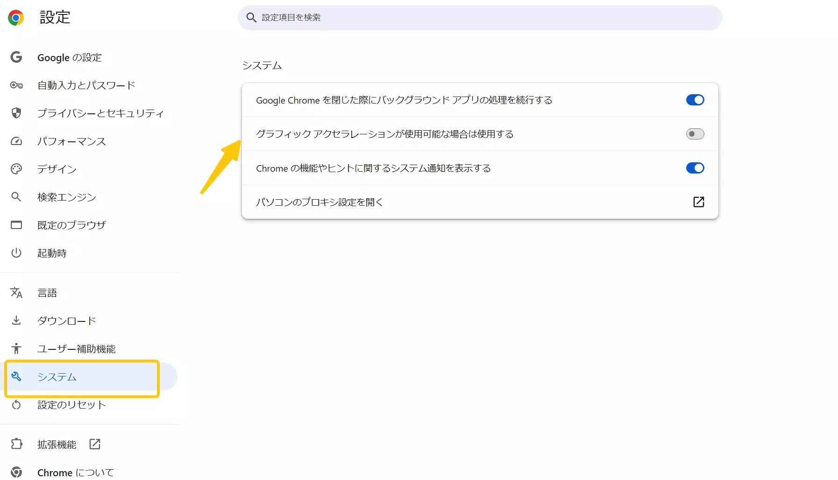The height and width of the screenshot is (480, 838).
Task: Click the puzzle piece icon for 拡張機能
Action: coord(16,444)
